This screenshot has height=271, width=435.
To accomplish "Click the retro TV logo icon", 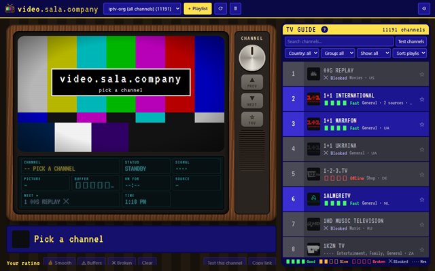I will [x=10, y=9].
